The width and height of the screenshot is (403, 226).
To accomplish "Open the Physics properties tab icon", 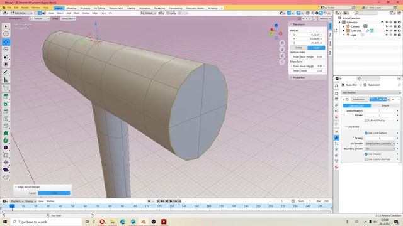I will [x=336, y=149].
